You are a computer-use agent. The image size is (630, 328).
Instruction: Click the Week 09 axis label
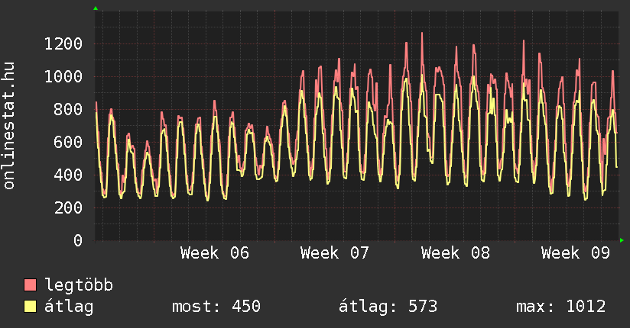point(575,252)
